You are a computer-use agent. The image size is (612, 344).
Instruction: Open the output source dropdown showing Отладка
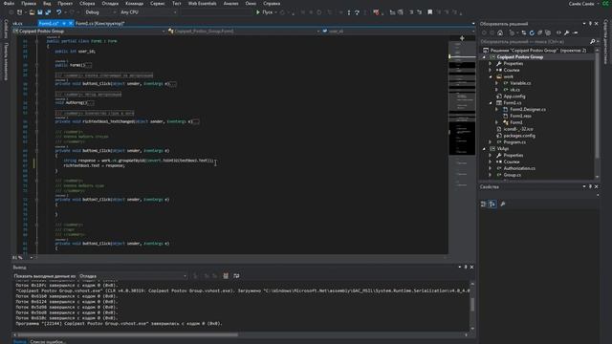click(x=133, y=276)
